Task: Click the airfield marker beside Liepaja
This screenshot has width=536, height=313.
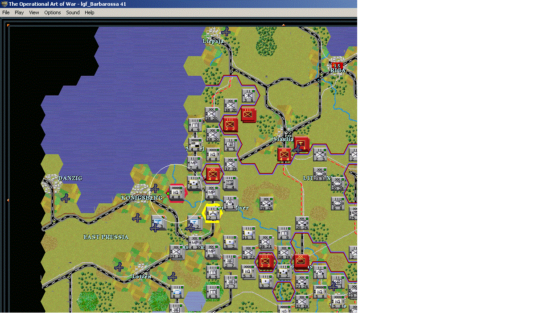Action: (227, 32)
